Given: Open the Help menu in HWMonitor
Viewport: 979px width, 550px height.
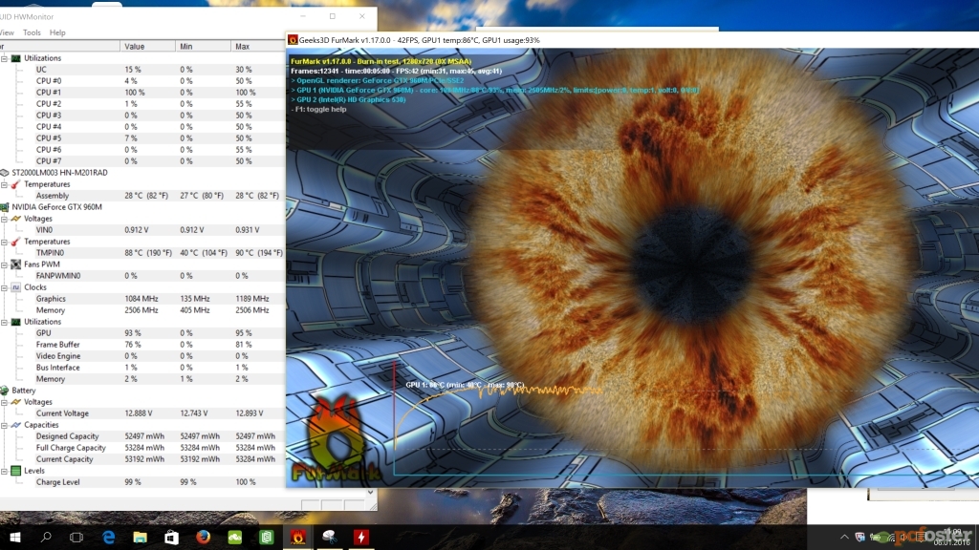Looking at the screenshot, I should click(x=57, y=32).
